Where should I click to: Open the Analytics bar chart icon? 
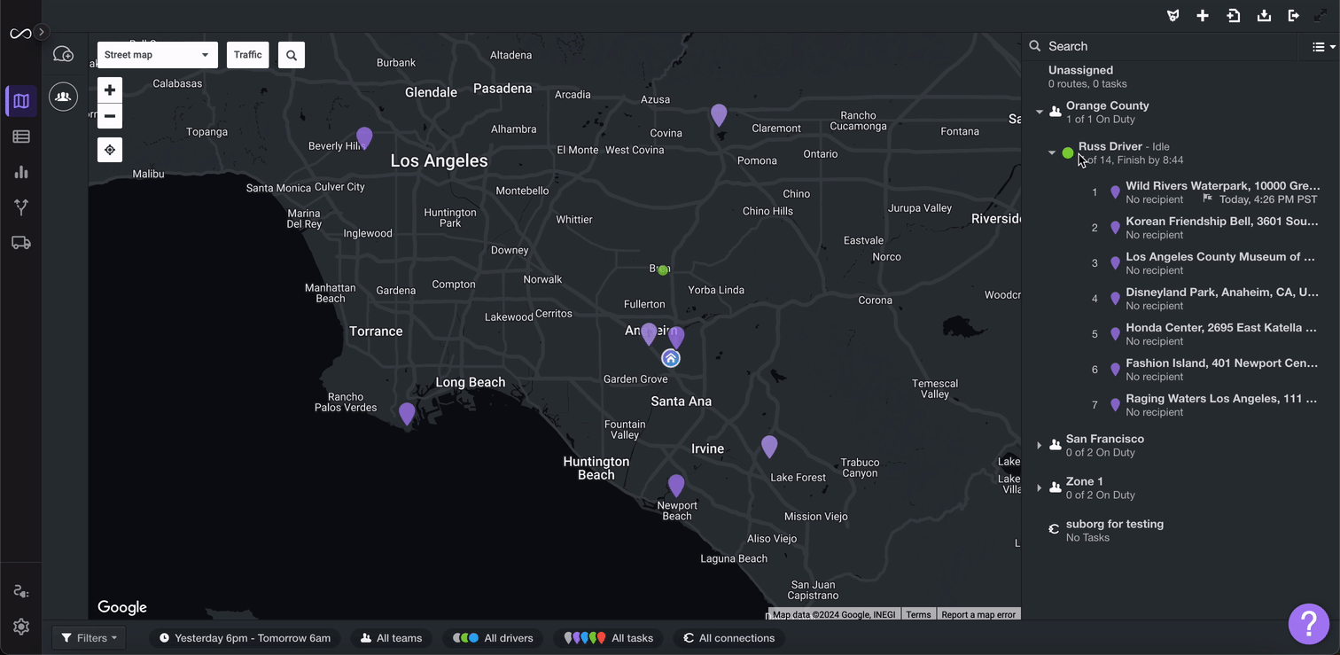(x=21, y=172)
